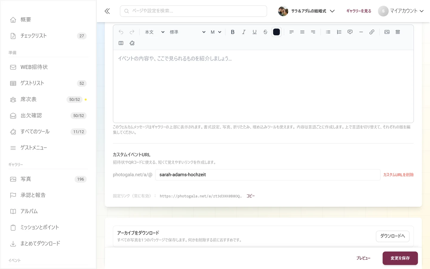Go to チェックリスト page
430x269 pixels.
pyautogui.click(x=48, y=36)
